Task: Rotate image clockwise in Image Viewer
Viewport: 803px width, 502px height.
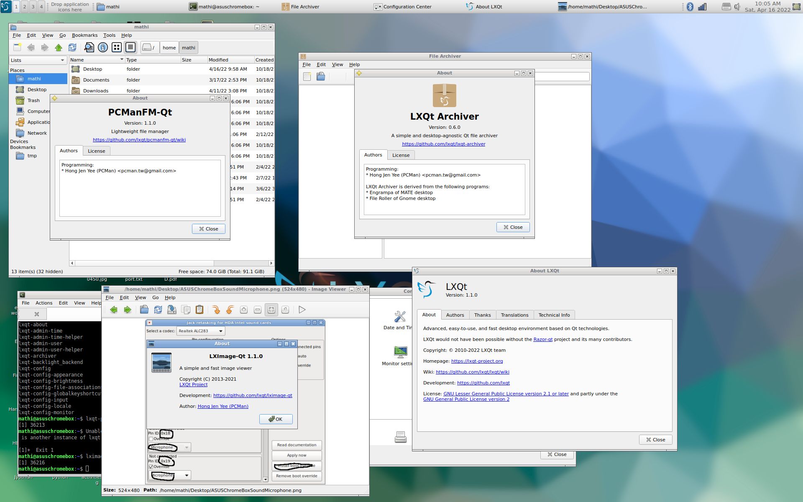Action: coord(216,310)
